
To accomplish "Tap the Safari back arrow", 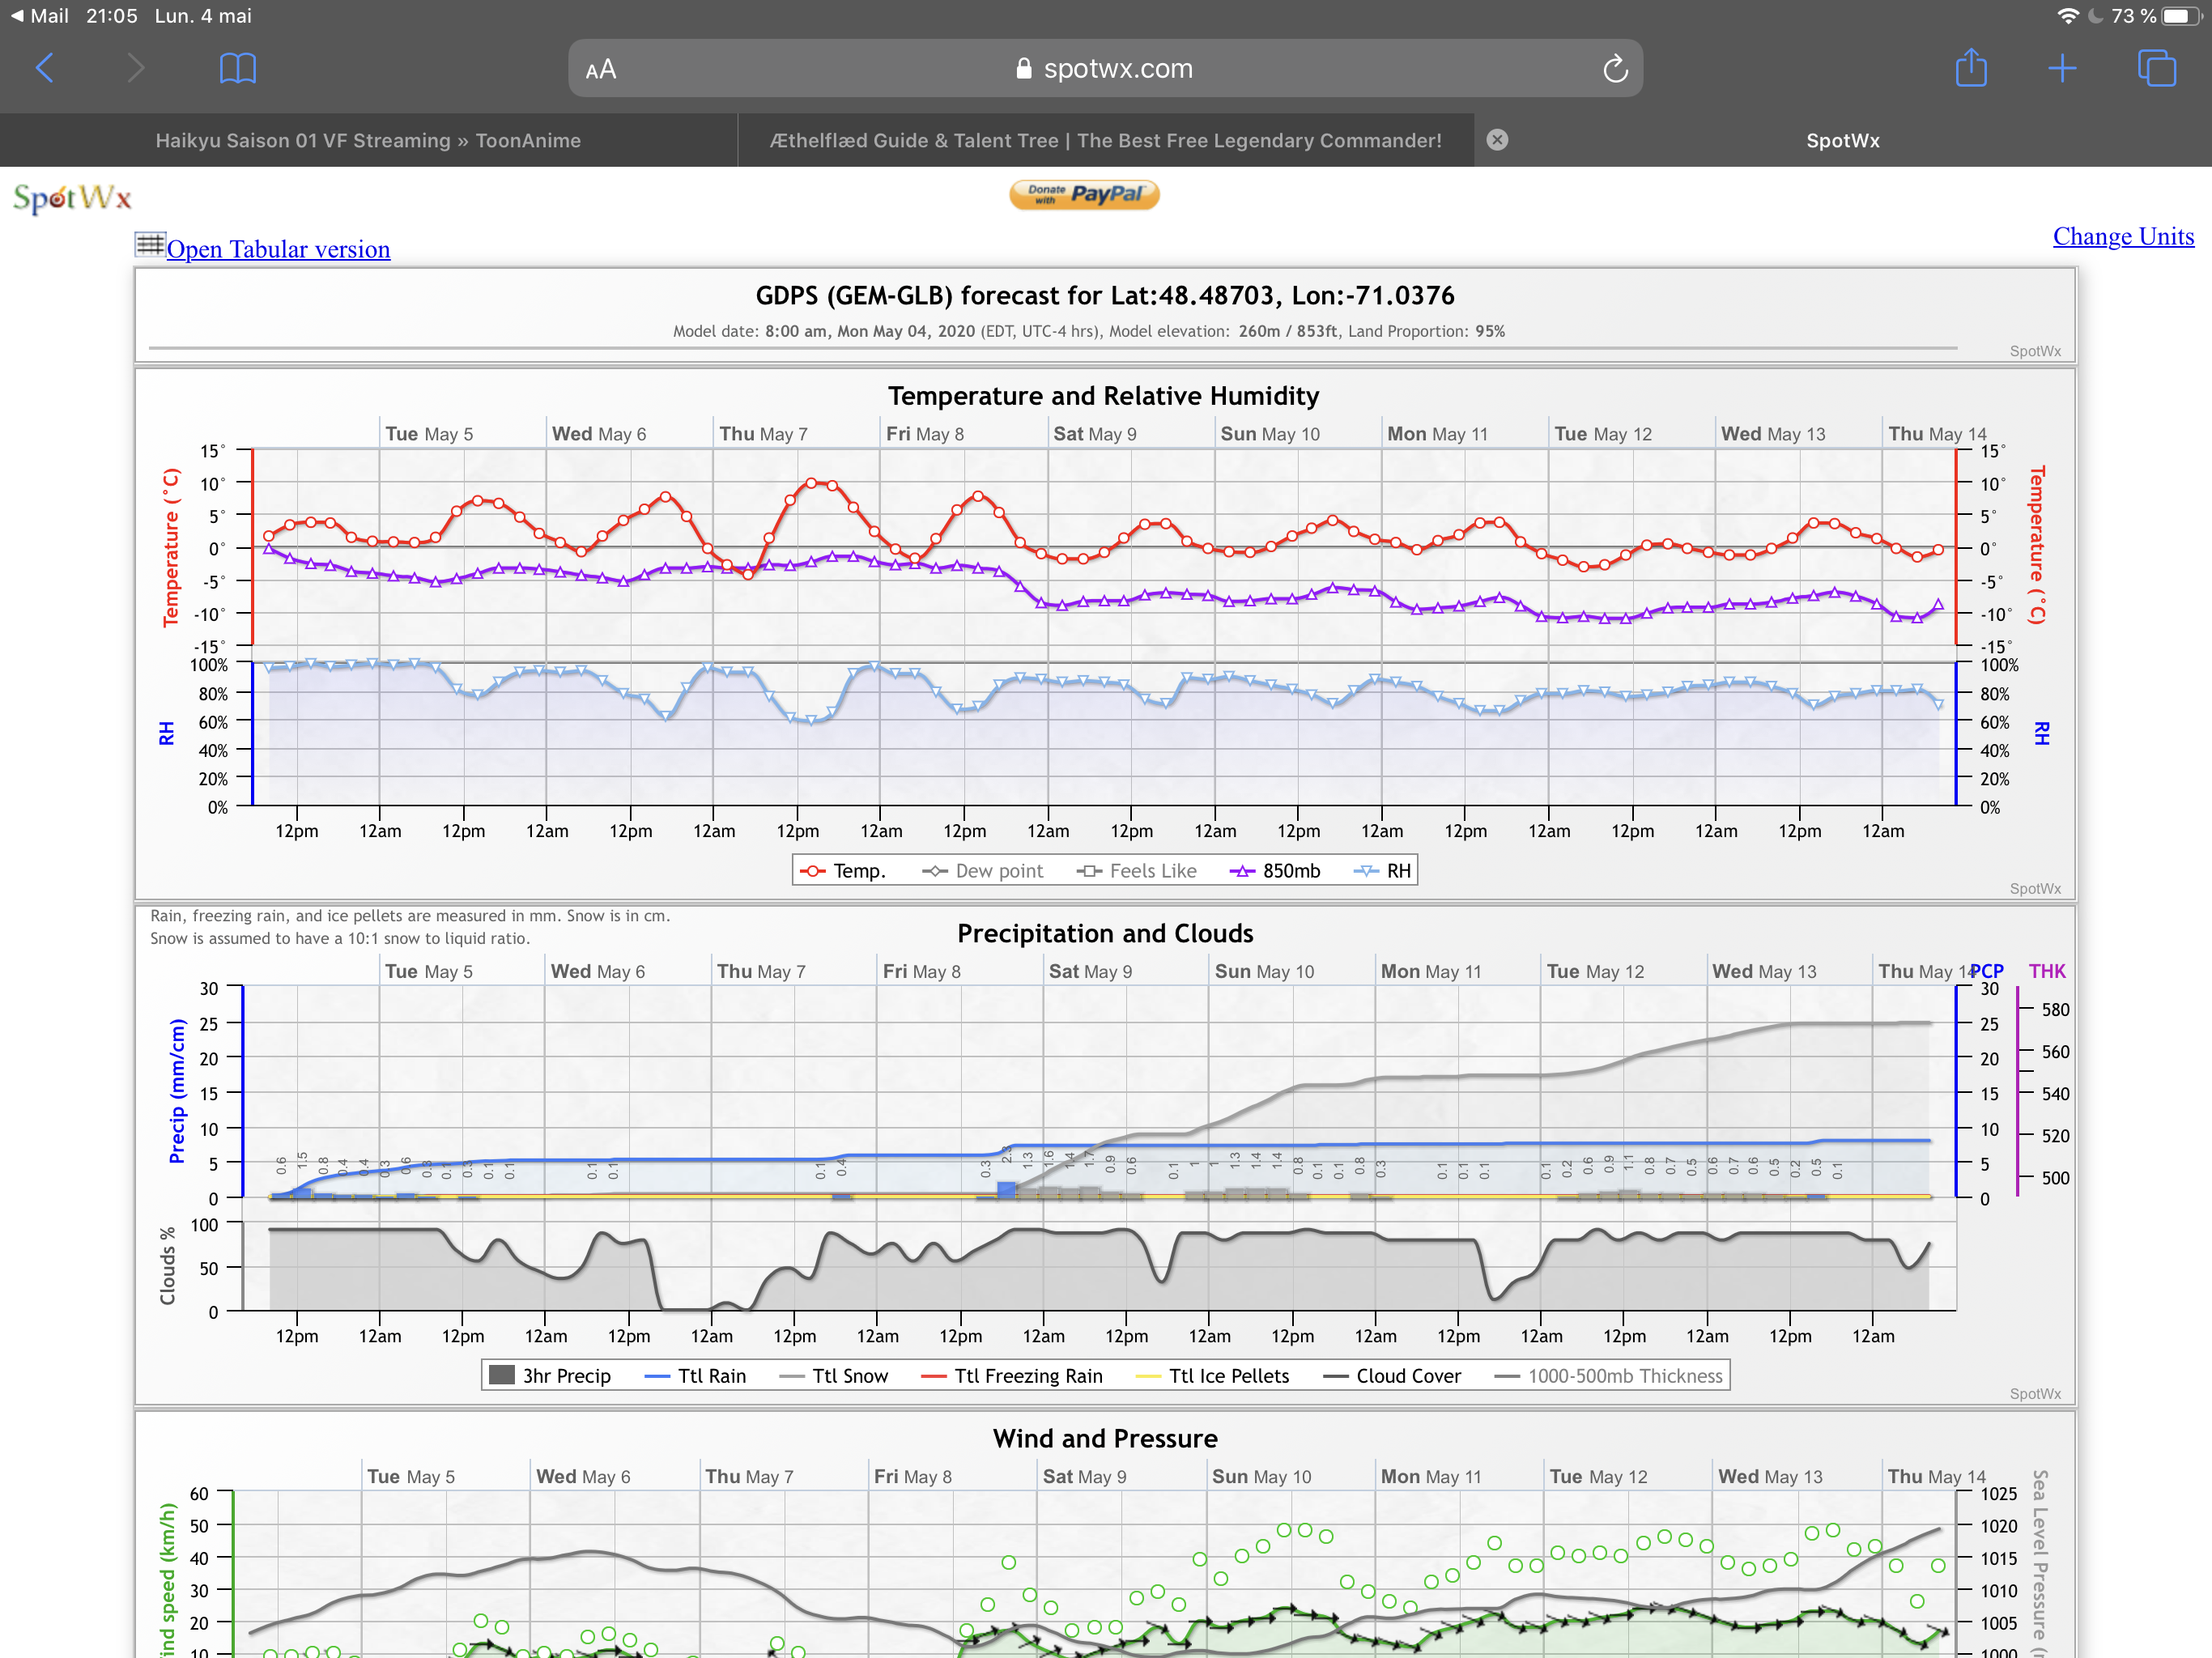I will [x=45, y=69].
